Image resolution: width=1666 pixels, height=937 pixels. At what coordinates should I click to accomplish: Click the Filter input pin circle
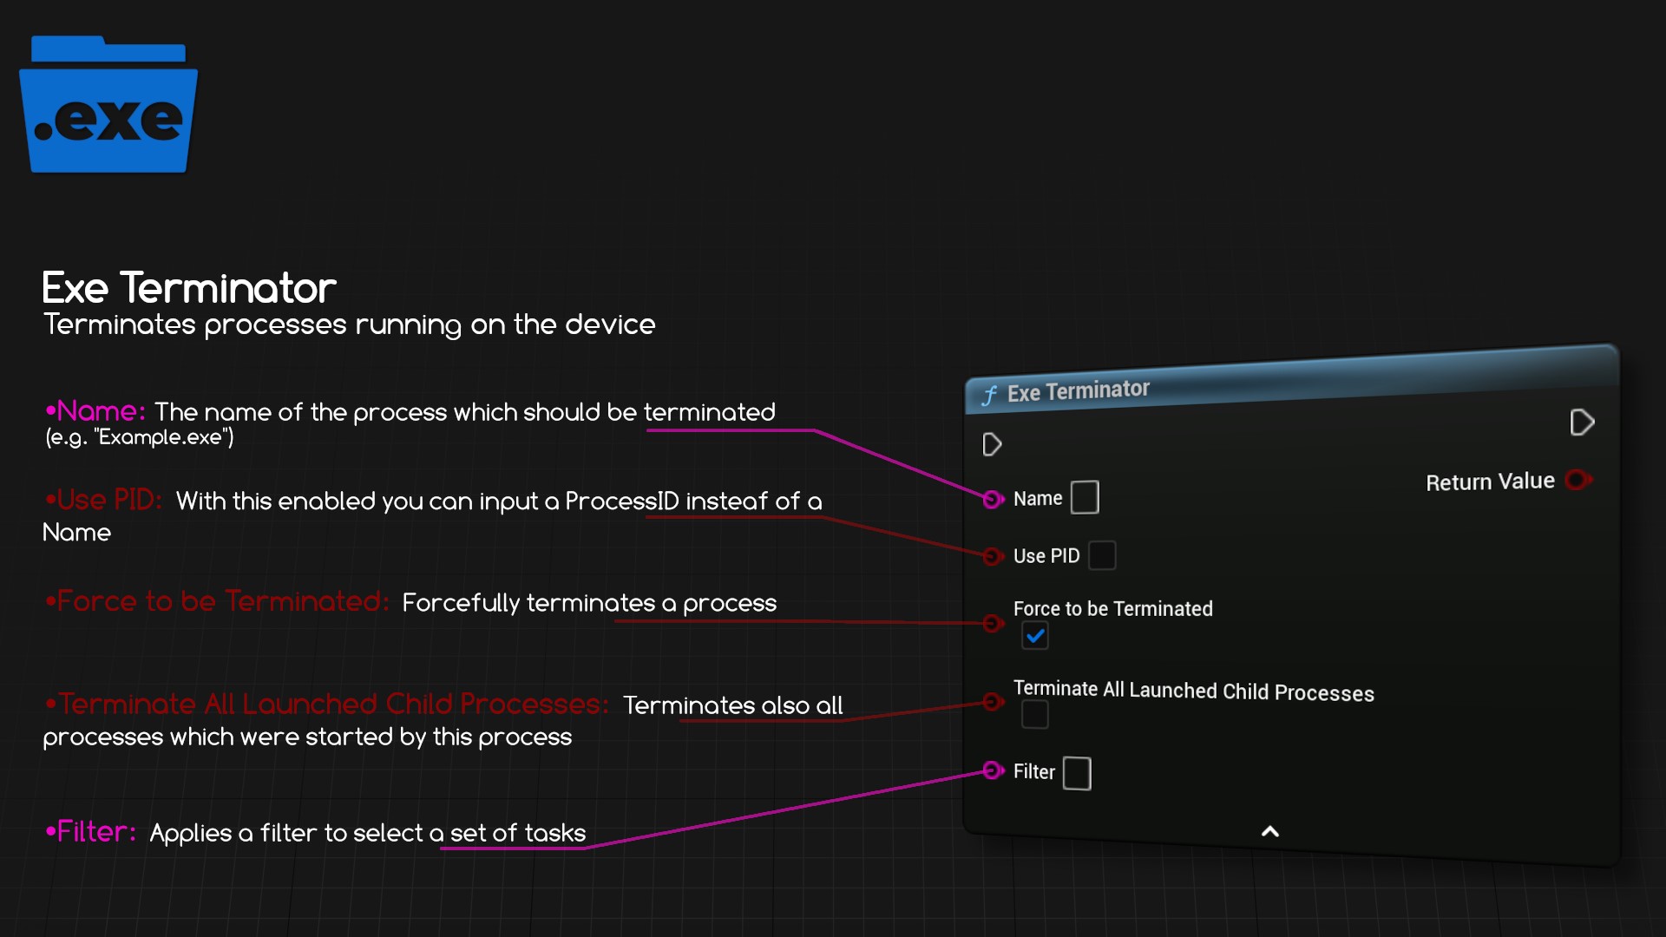point(992,770)
